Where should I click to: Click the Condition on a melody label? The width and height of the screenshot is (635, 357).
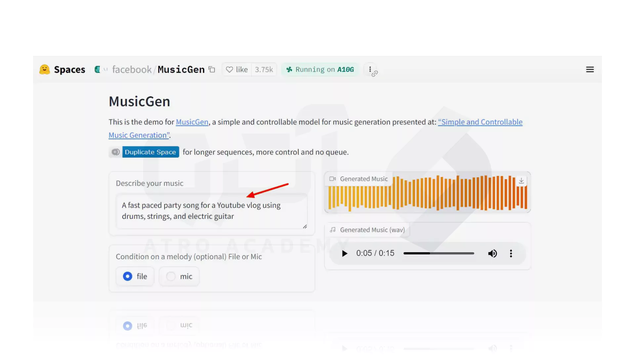coord(189,257)
